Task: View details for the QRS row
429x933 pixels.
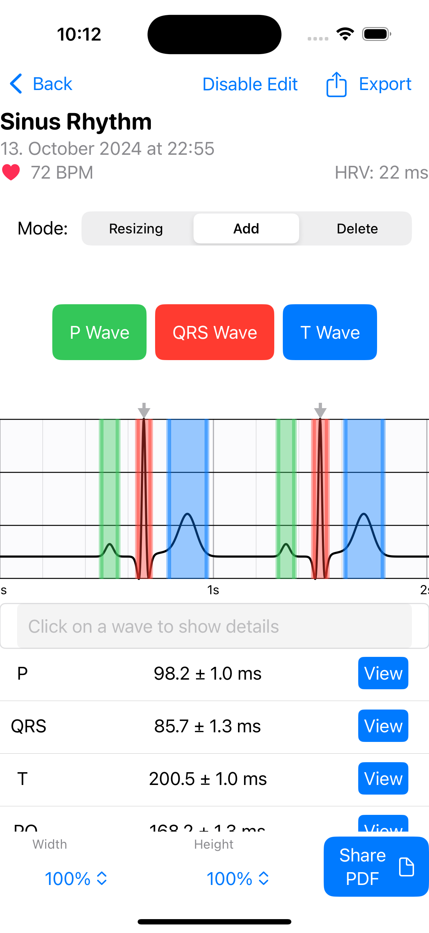Action: click(383, 726)
